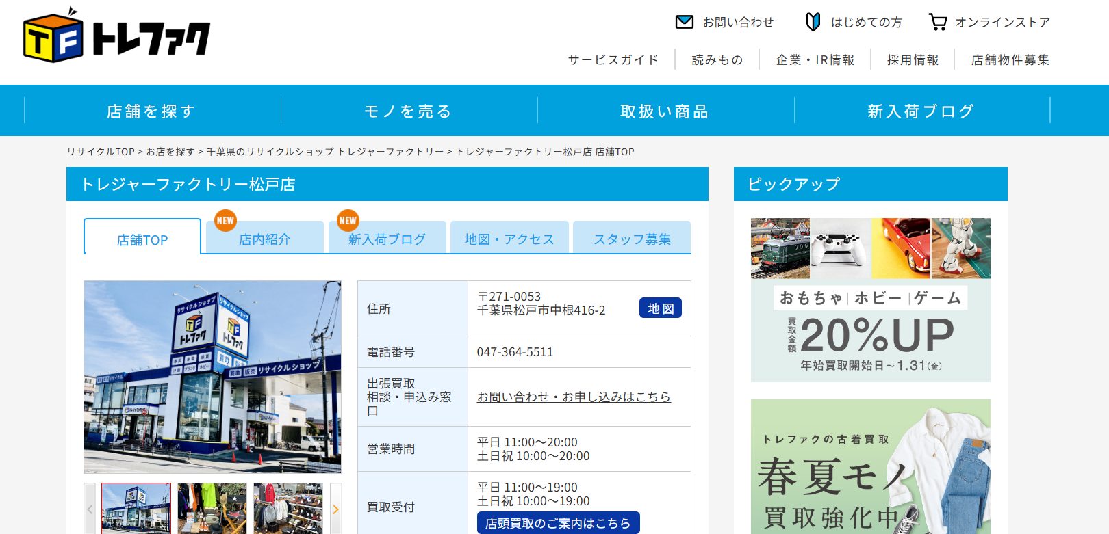Show next store photo with right arrow
The width and height of the screenshot is (1109, 534).
[x=335, y=509]
